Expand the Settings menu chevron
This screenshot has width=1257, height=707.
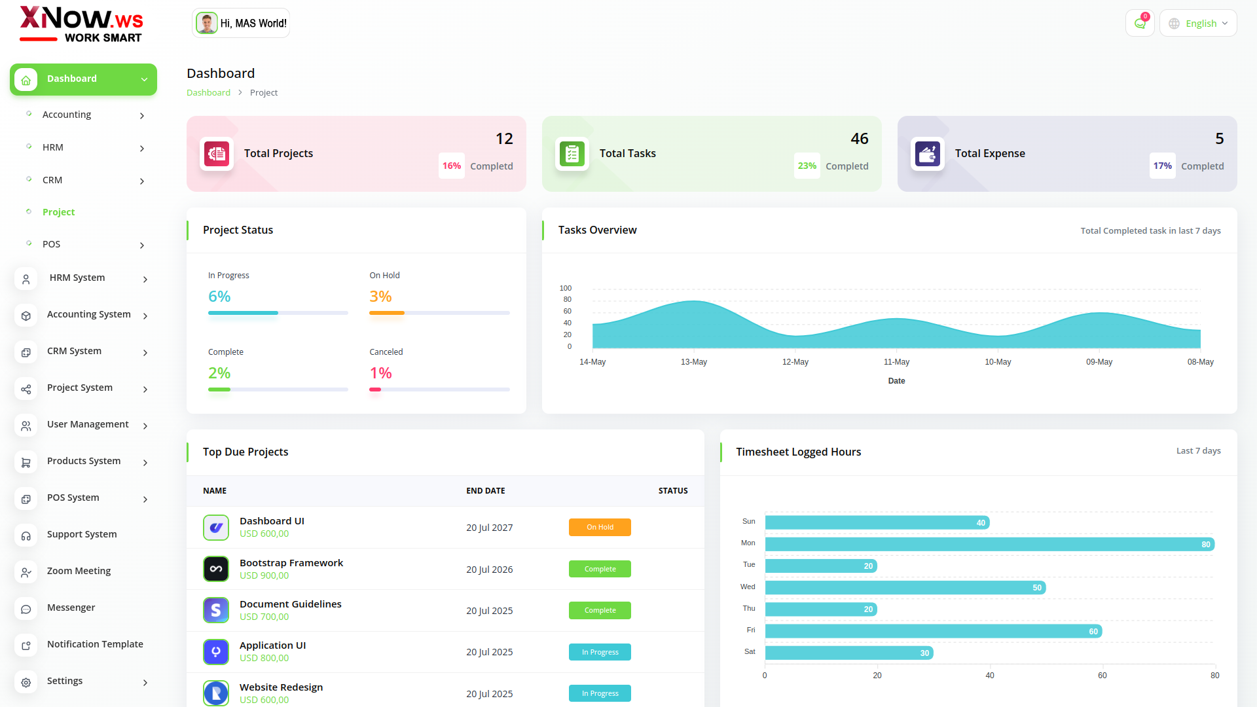pos(145,682)
